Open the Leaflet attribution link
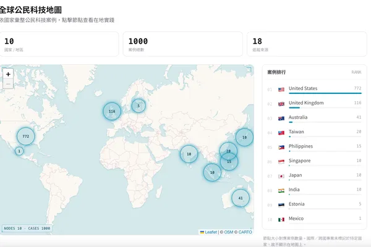Image resolution: width=371 pixels, height=247 pixels. [208, 232]
